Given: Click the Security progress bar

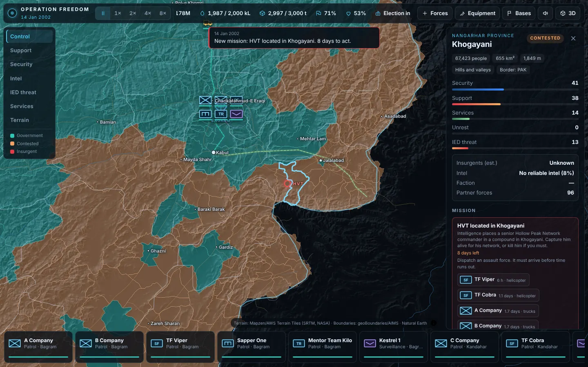Looking at the screenshot, I should (515, 89).
